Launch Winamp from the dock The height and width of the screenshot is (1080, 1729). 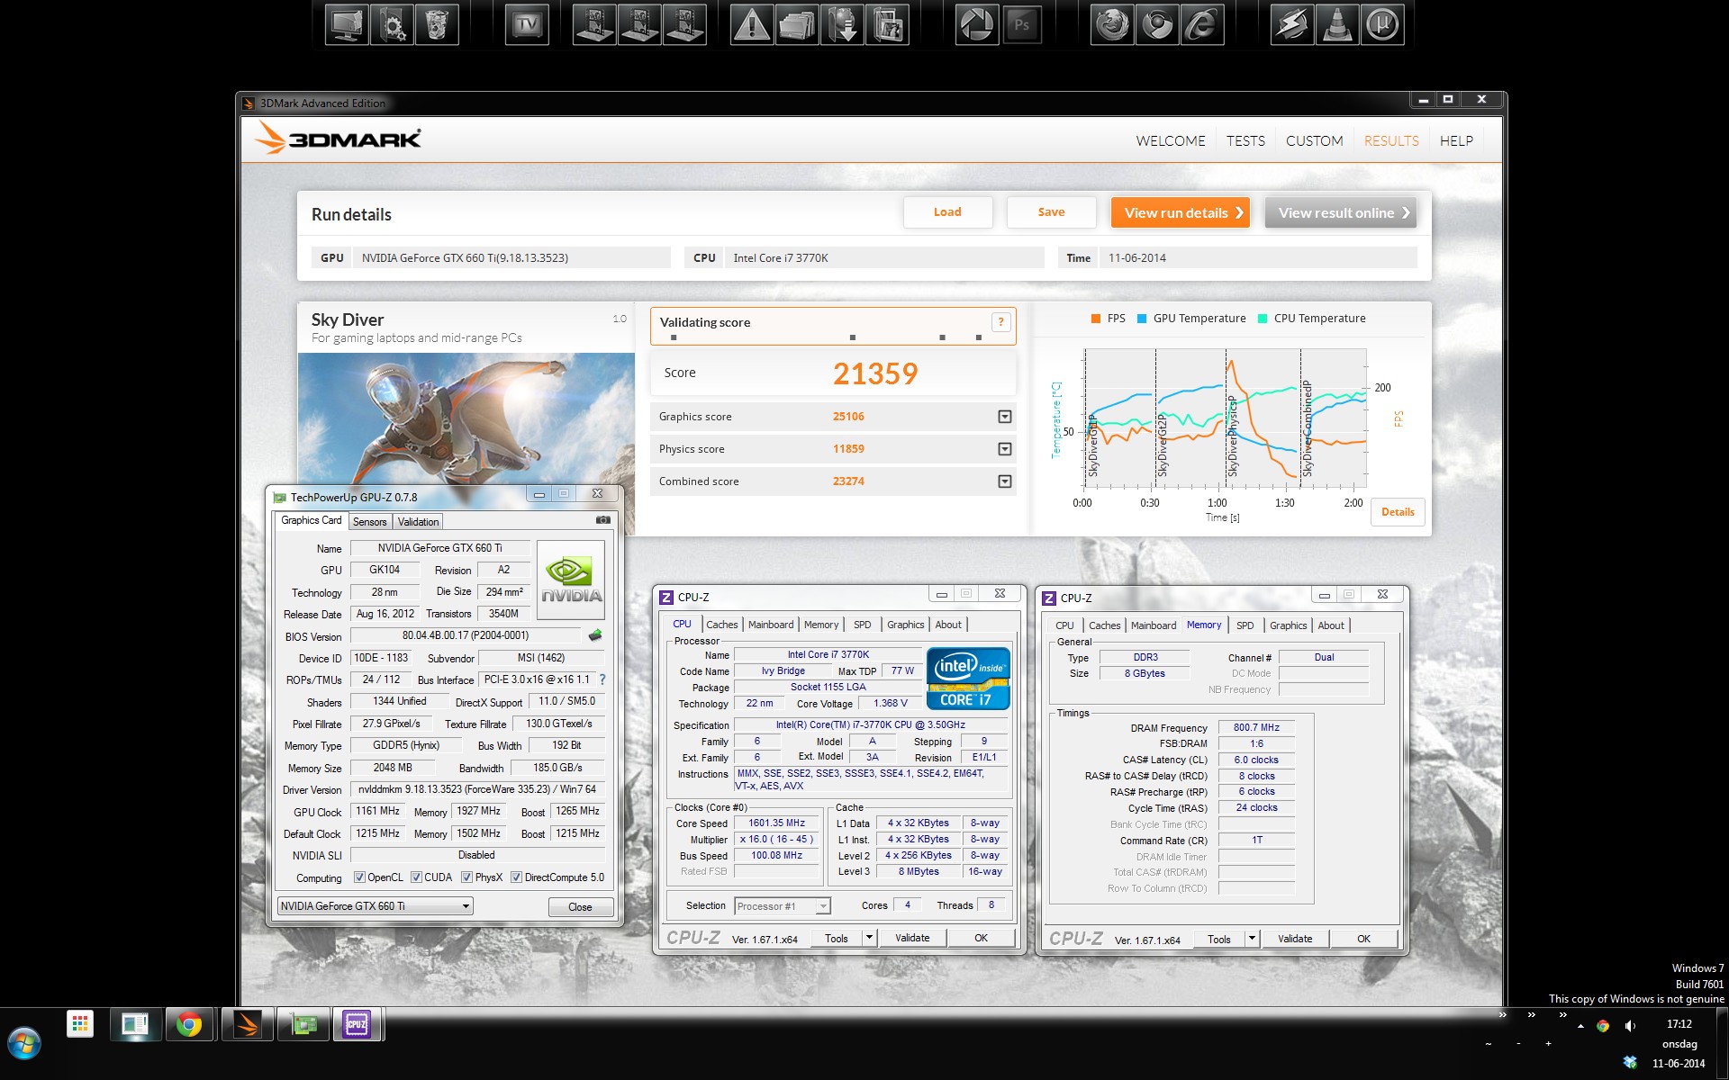pos(1291,24)
